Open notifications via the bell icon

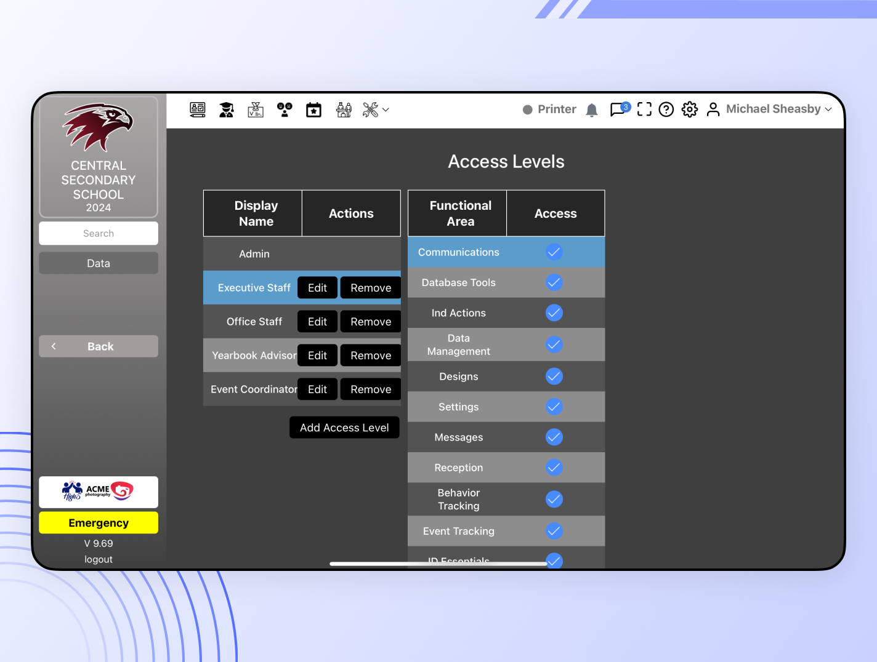coord(592,110)
